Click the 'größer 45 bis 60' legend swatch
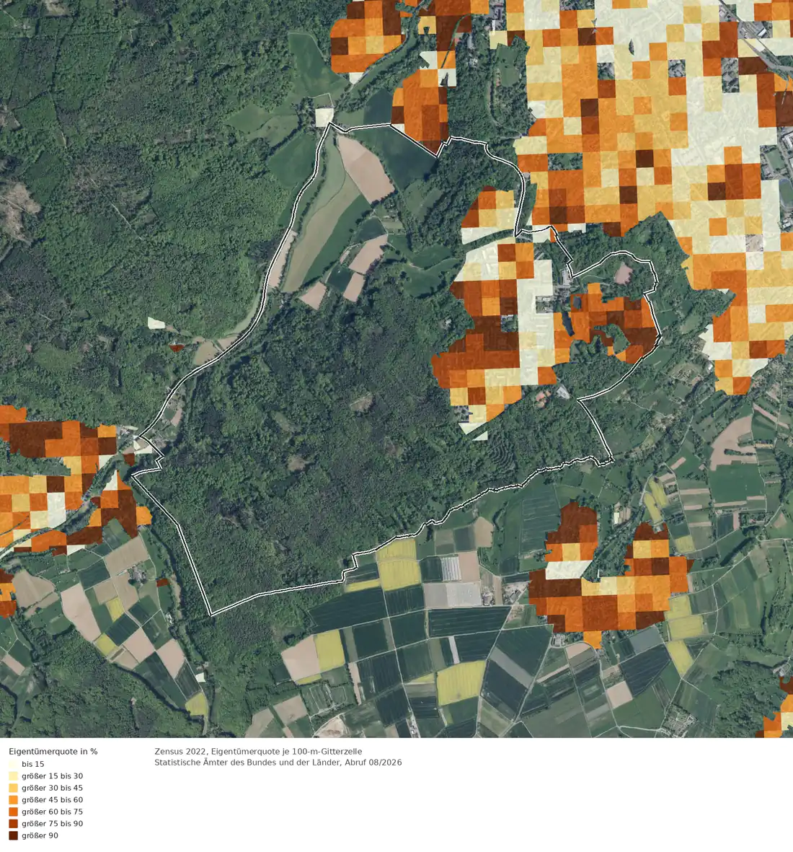The image size is (793, 852). tap(13, 800)
